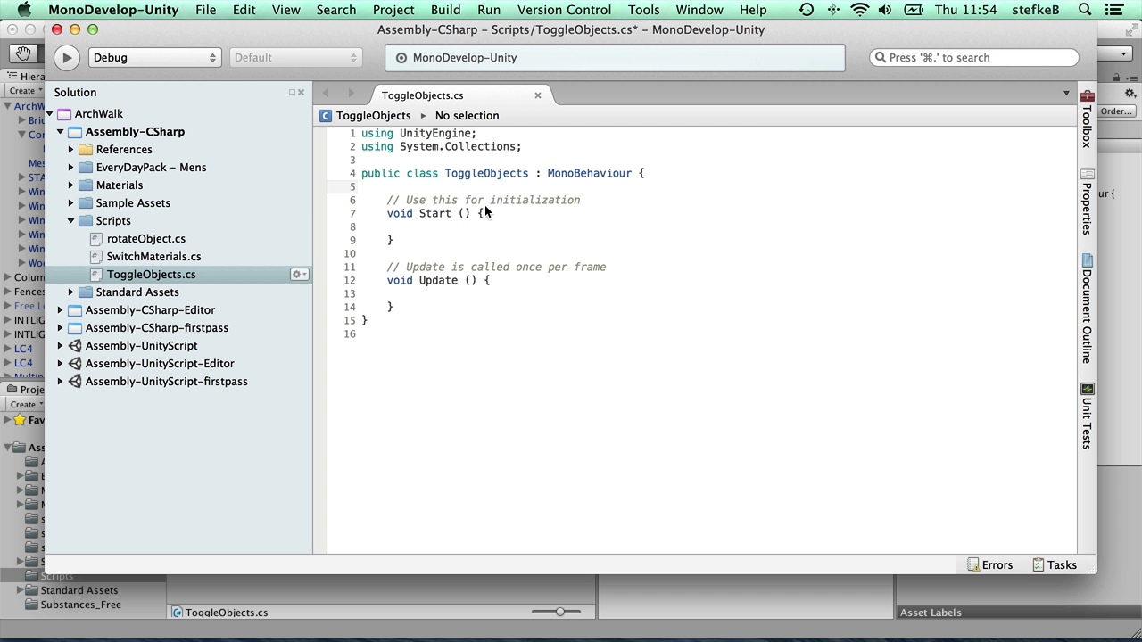Select Substances_Free folder in Unity Project

point(80,605)
